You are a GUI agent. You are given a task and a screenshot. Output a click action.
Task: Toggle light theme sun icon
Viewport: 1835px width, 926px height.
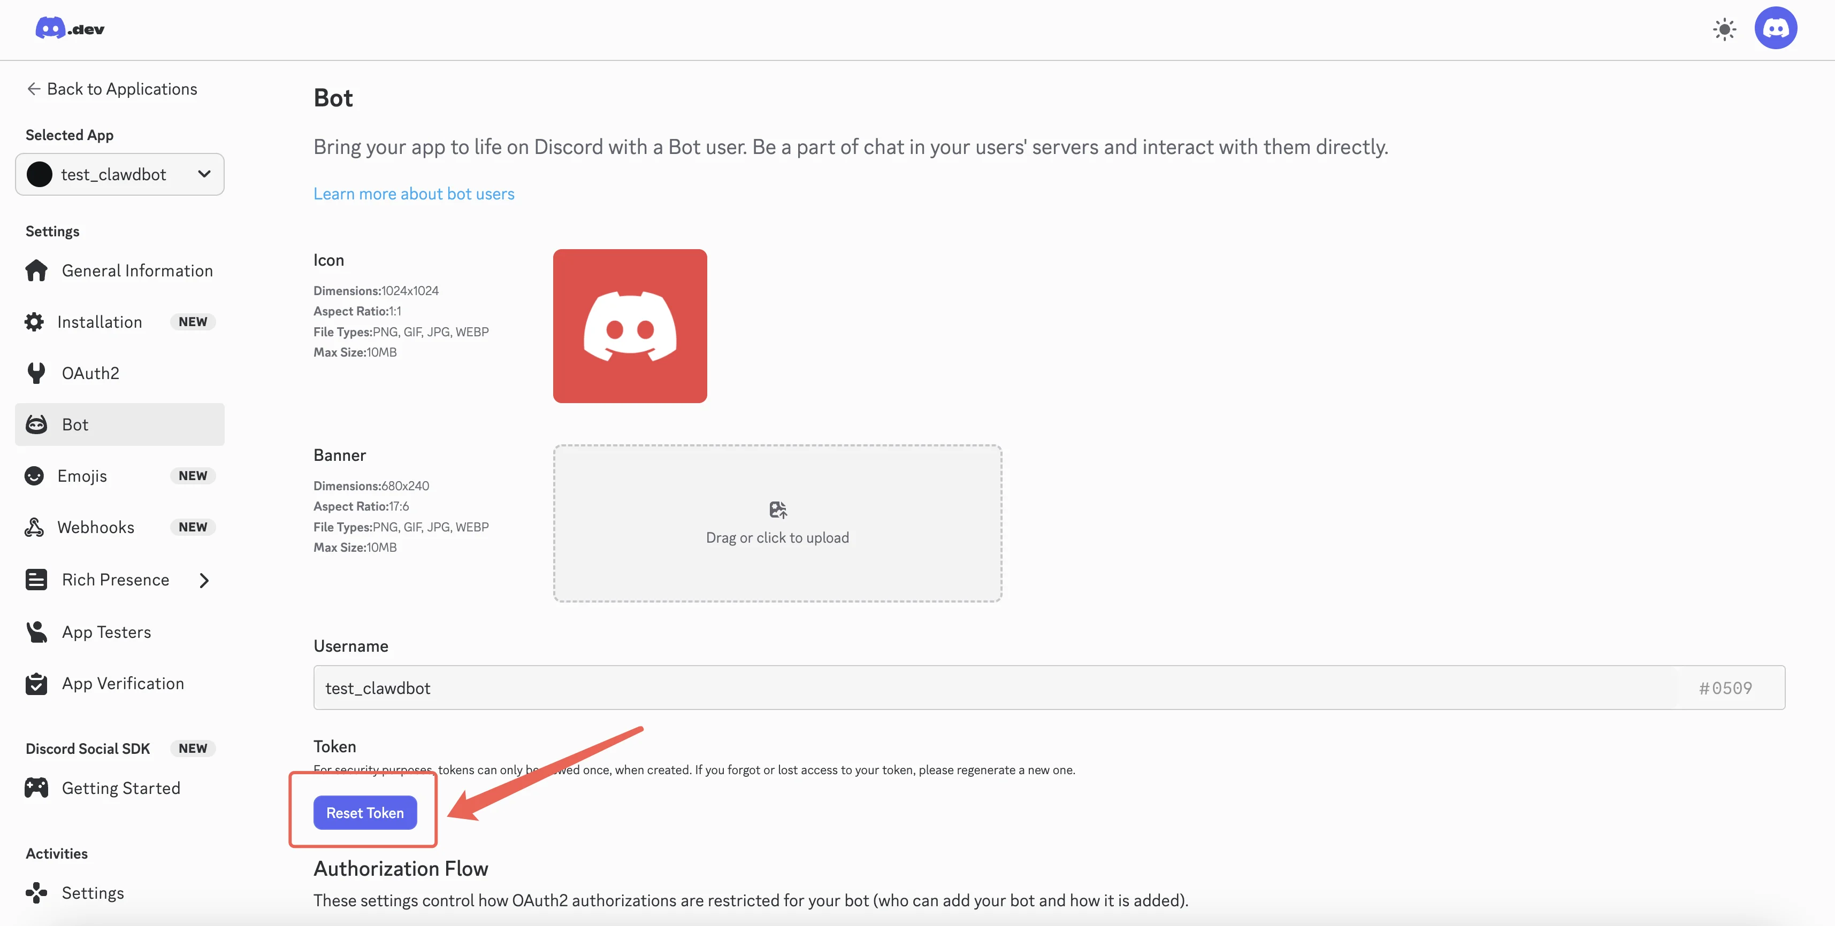click(1724, 29)
